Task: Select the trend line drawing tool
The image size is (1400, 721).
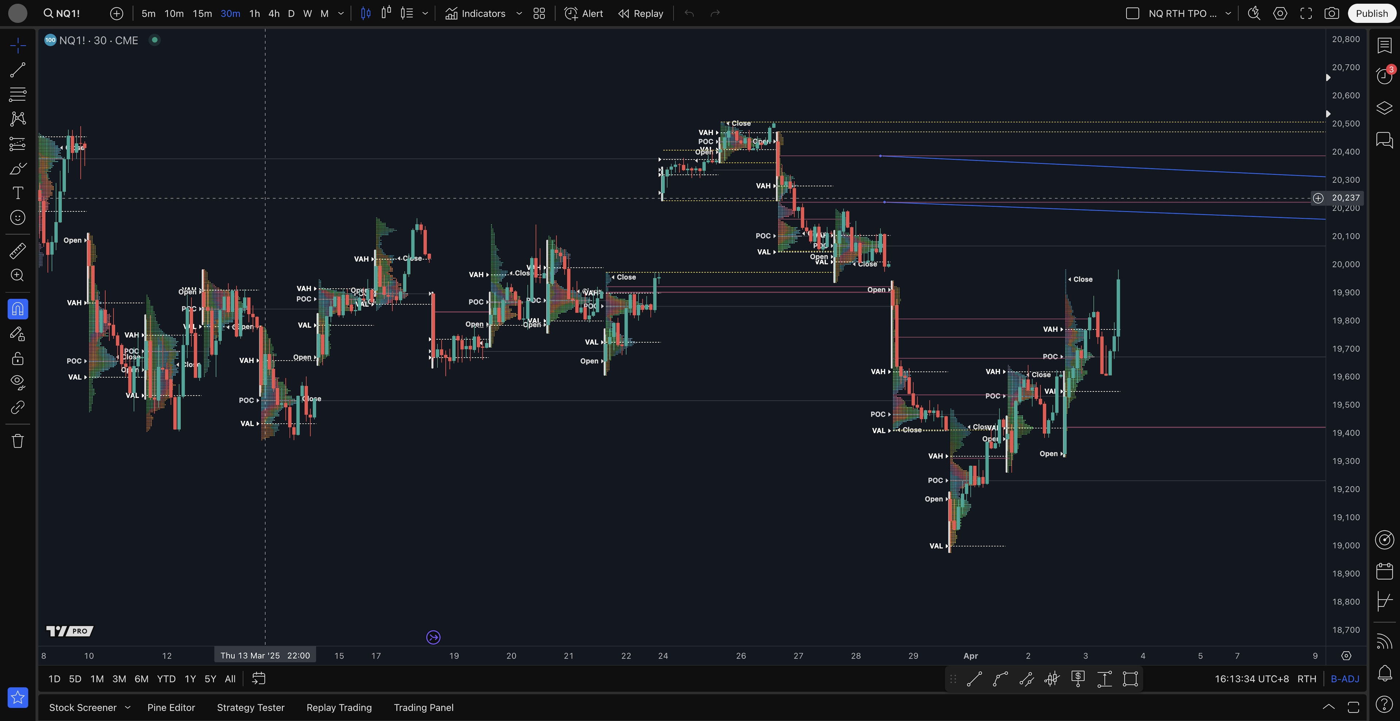Action: point(17,70)
